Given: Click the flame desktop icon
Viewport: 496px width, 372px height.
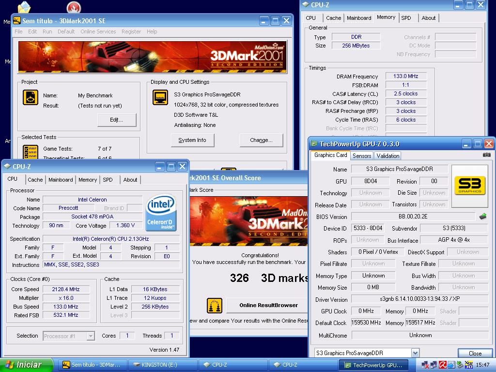Looking at the screenshot, I should [74, 8].
